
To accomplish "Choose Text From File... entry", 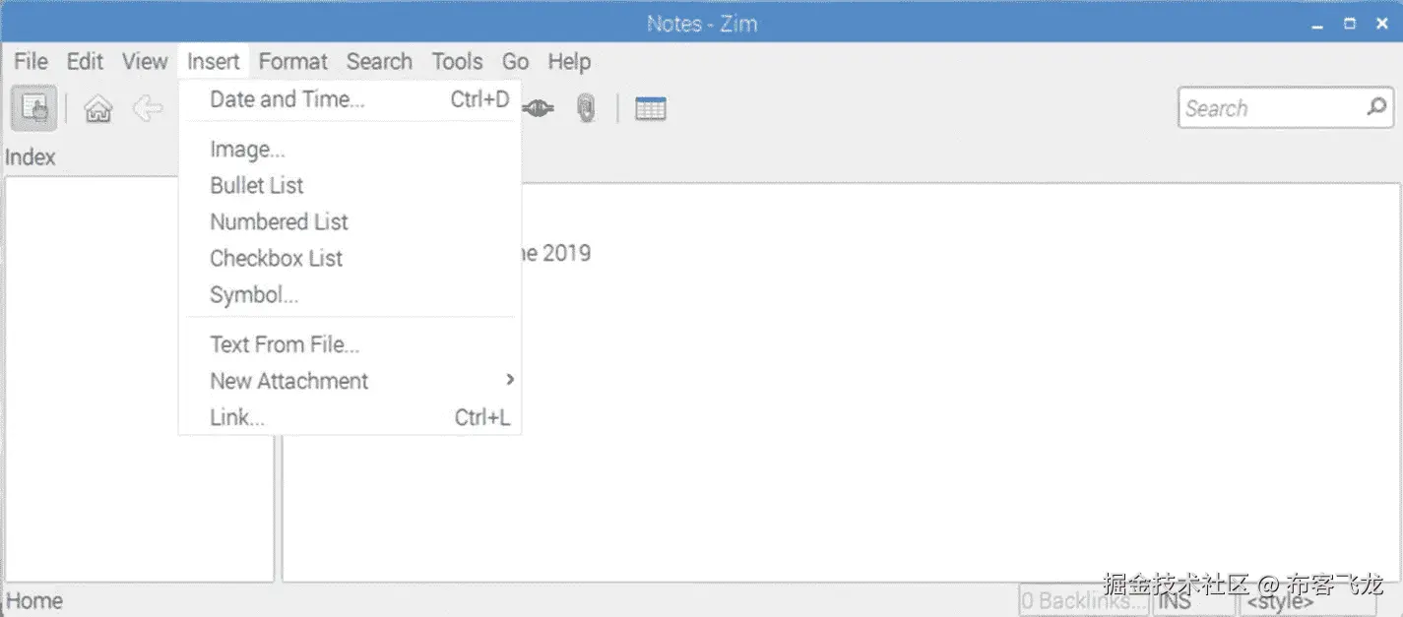I will (285, 344).
